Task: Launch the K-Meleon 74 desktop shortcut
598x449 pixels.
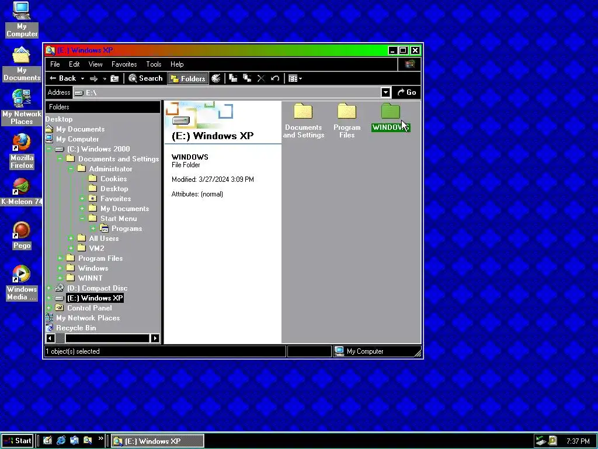Action: (x=22, y=192)
